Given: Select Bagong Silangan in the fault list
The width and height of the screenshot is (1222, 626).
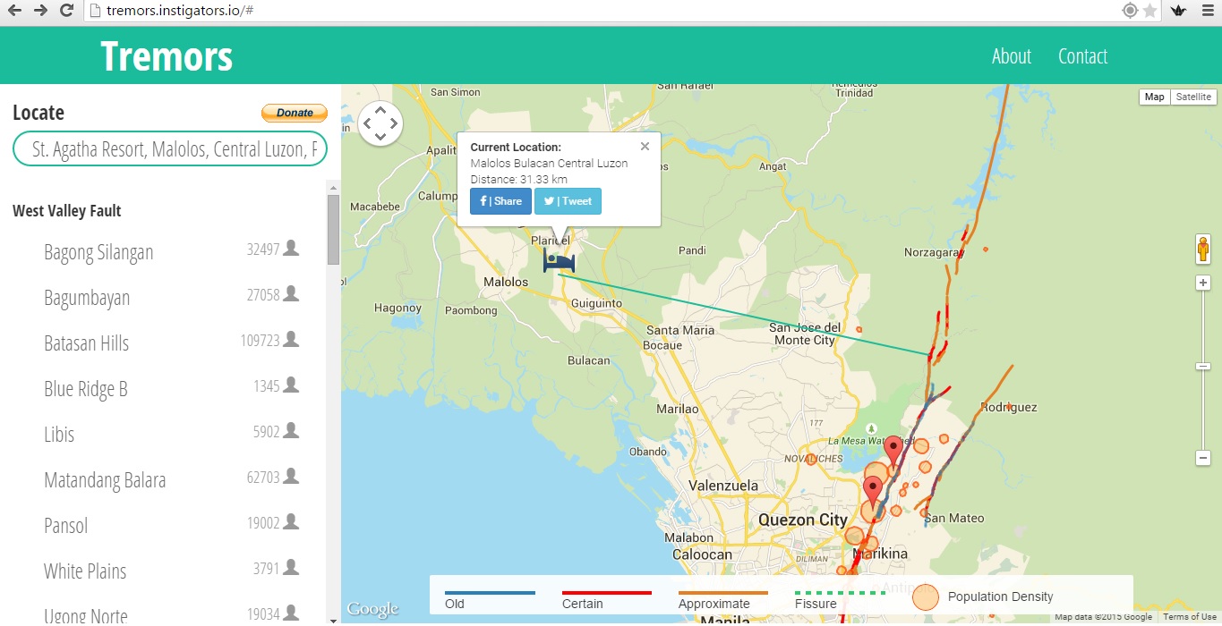Looking at the screenshot, I should pos(98,252).
